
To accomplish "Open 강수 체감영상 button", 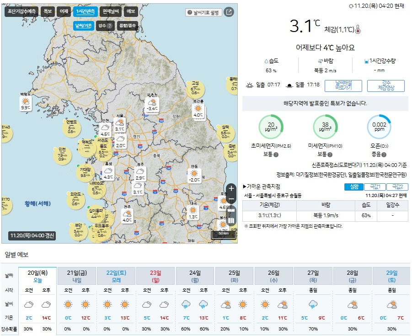I will (x=386, y=85).
